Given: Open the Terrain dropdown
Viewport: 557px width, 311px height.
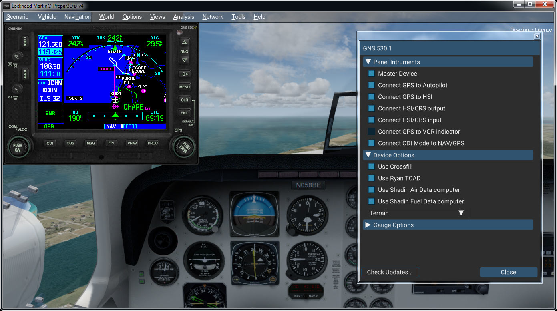Looking at the screenshot, I should (418, 213).
